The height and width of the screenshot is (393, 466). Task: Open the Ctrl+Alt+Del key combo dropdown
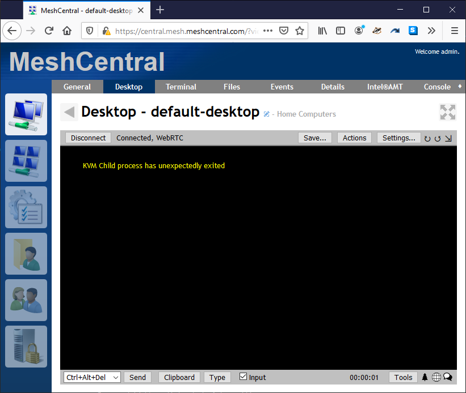pyautogui.click(x=91, y=377)
